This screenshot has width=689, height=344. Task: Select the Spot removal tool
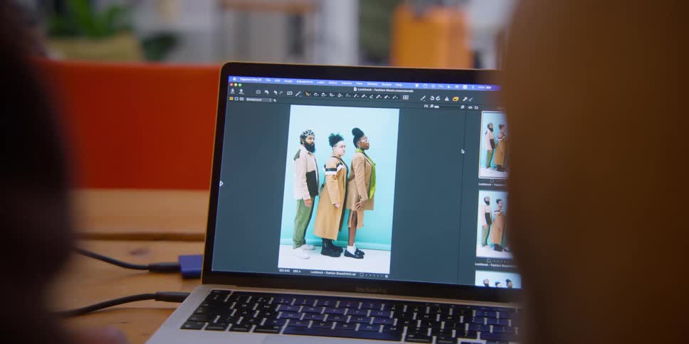[355, 96]
